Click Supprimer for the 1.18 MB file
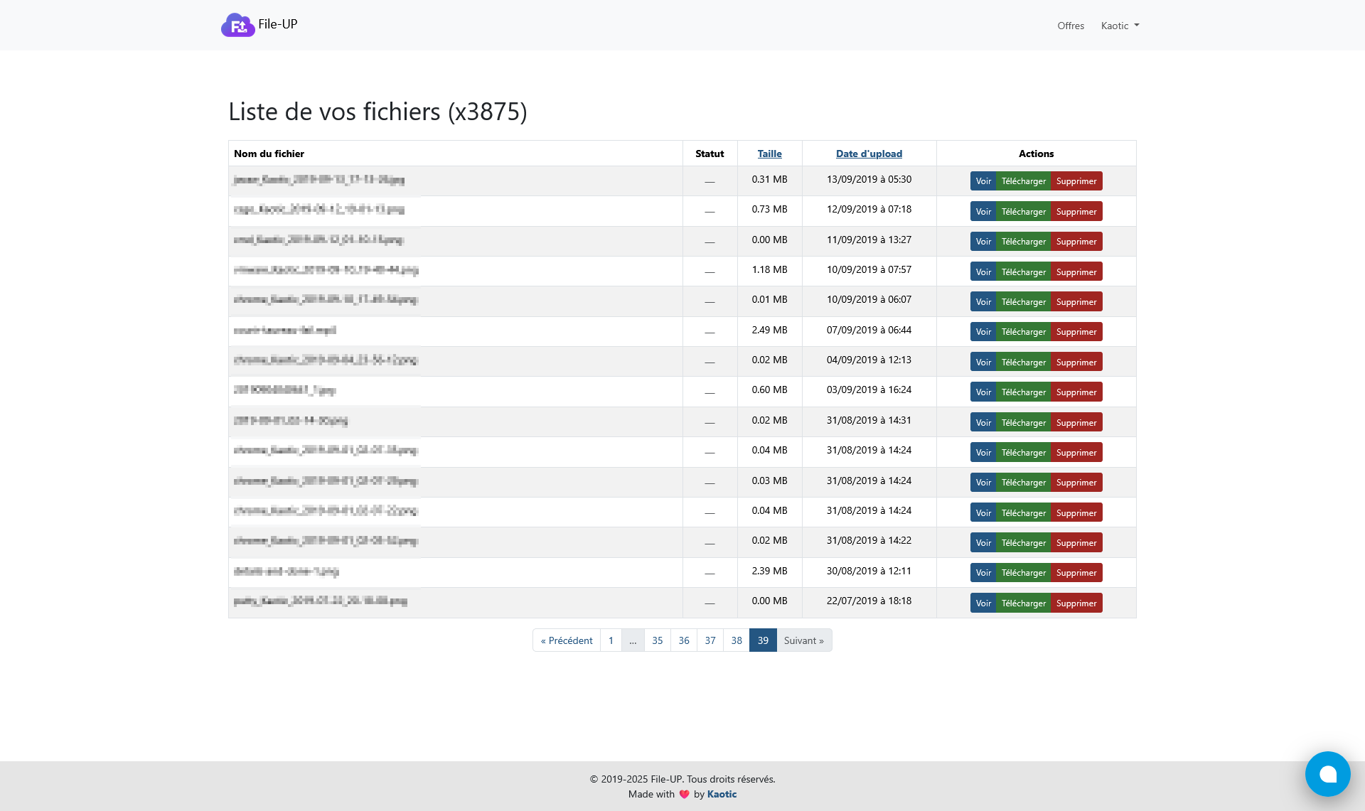This screenshot has height=811, width=1365. click(1076, 272)
